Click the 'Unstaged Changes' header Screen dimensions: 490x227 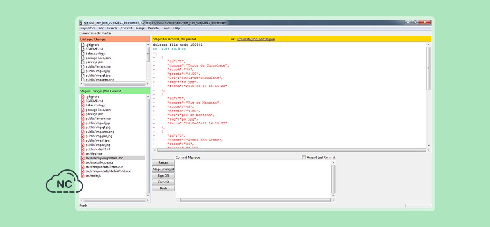pos(114,40)
